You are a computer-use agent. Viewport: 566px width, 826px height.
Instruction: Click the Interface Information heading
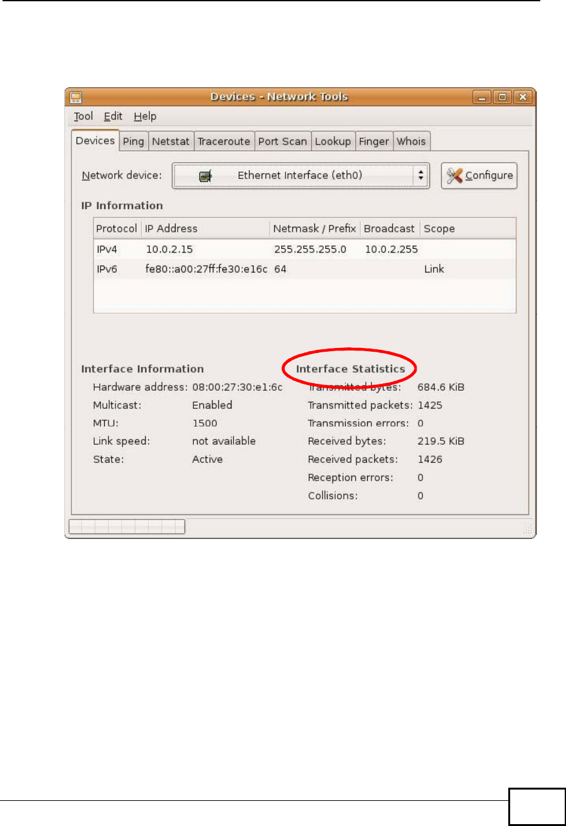[x=142, y=369]
